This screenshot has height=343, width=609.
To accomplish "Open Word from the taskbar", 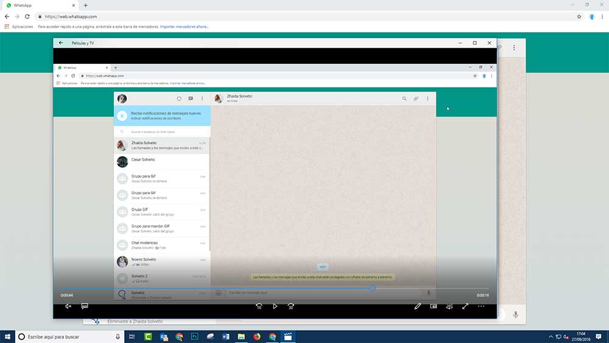I will click(226, 337).
